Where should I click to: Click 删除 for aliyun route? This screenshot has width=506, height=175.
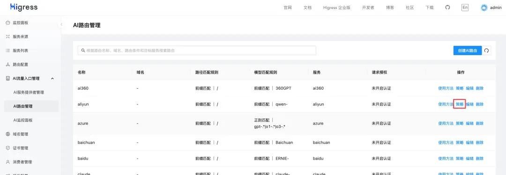pyautogui.click(x=480, y=104)
